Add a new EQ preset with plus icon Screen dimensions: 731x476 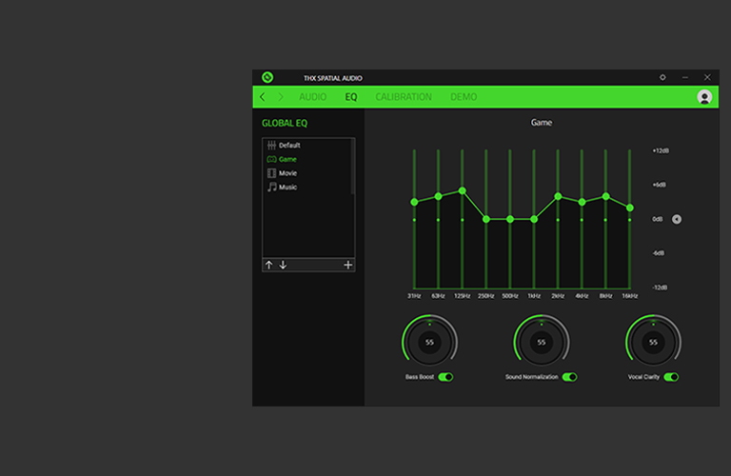point(347,265)
